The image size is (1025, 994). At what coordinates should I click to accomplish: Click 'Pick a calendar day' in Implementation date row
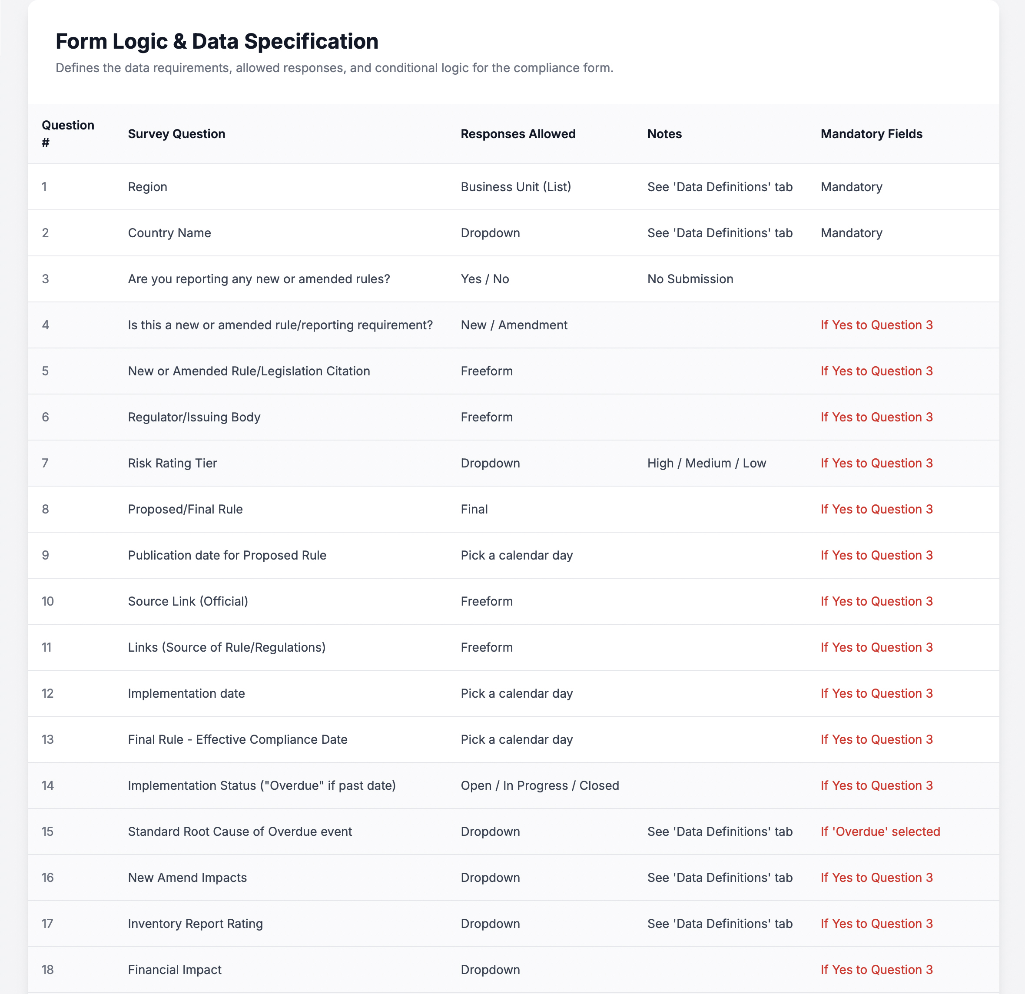pyautogui.click(x=517, y=693)
